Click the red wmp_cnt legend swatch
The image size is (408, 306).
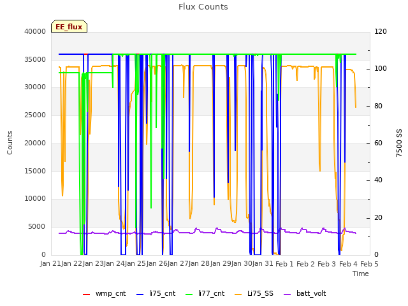86,295
